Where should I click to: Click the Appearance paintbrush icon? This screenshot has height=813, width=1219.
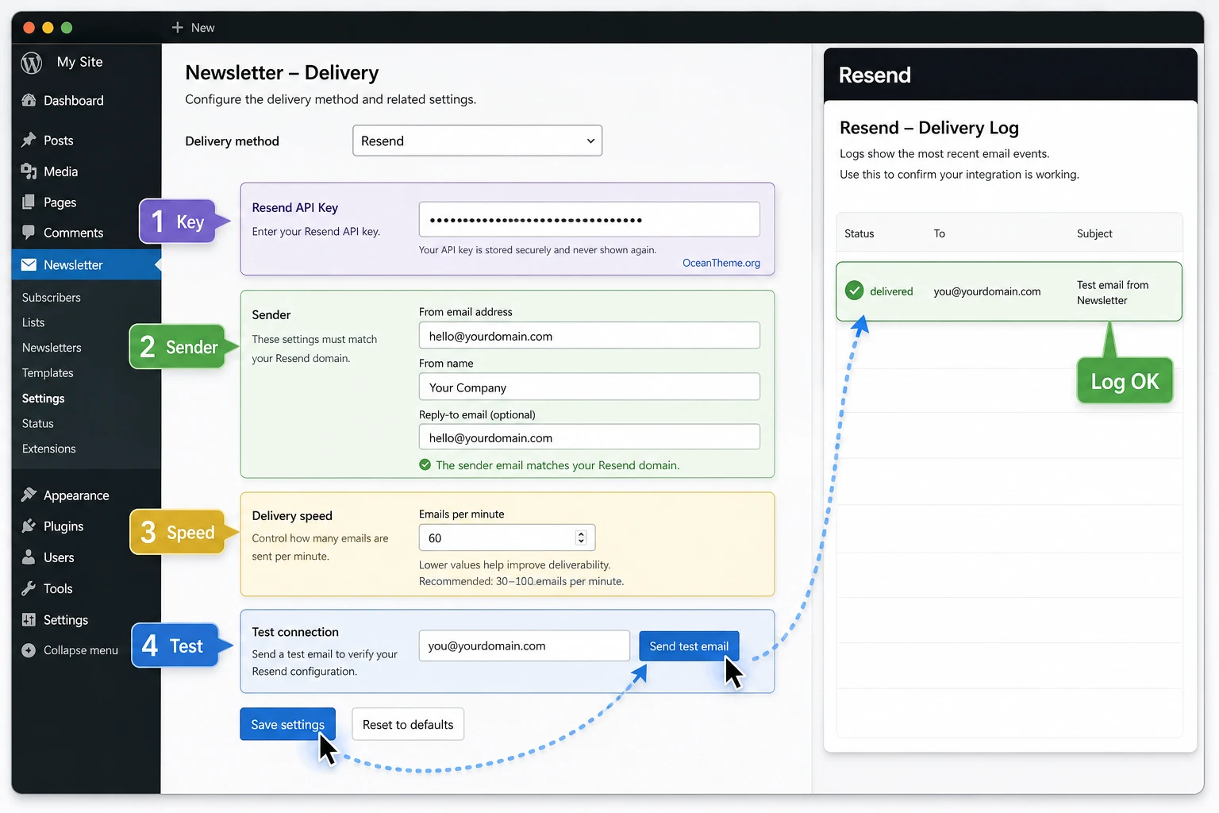(29, 495)
